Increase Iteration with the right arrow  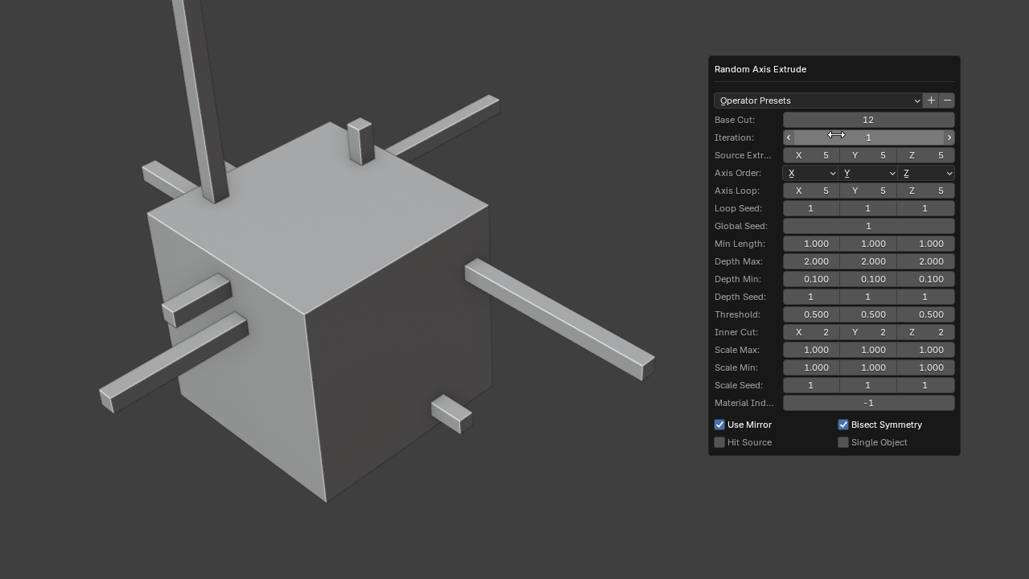coord(949,138)
